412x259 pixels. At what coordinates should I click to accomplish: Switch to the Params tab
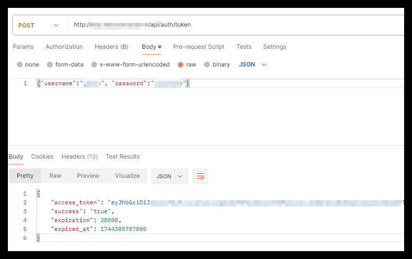click(x=23, y=47)
